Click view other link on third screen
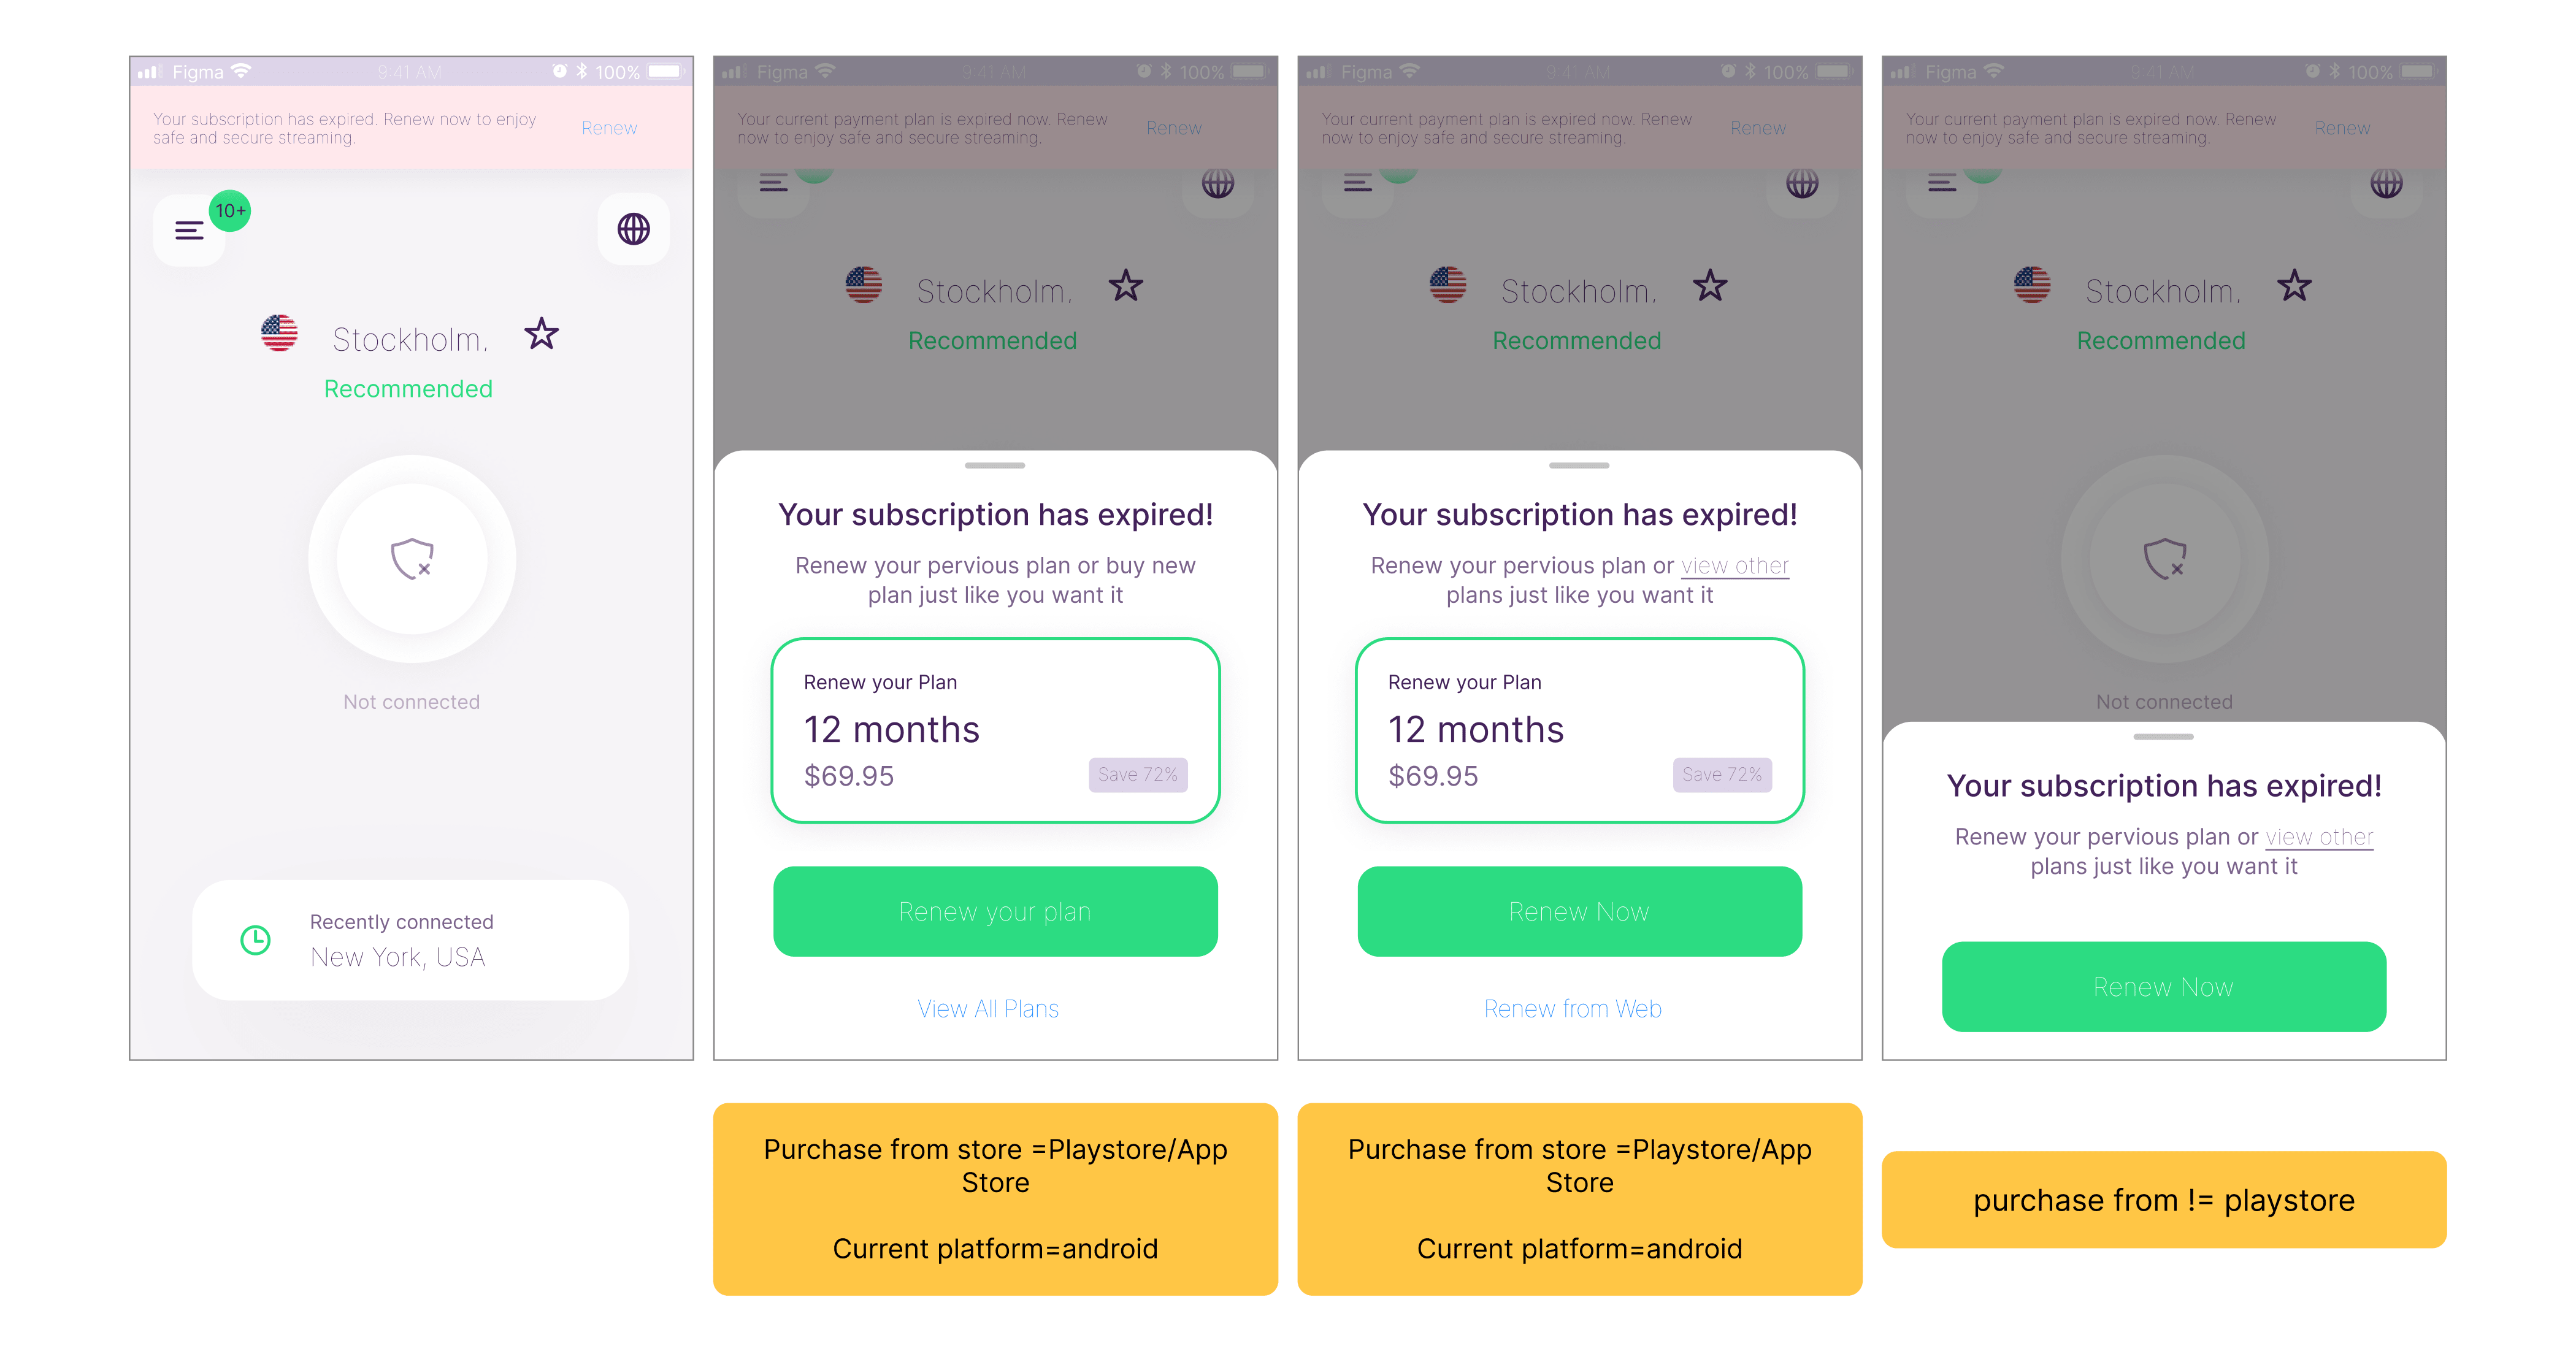This screenshot has height=1351, width=2576. pos(1735,566)
